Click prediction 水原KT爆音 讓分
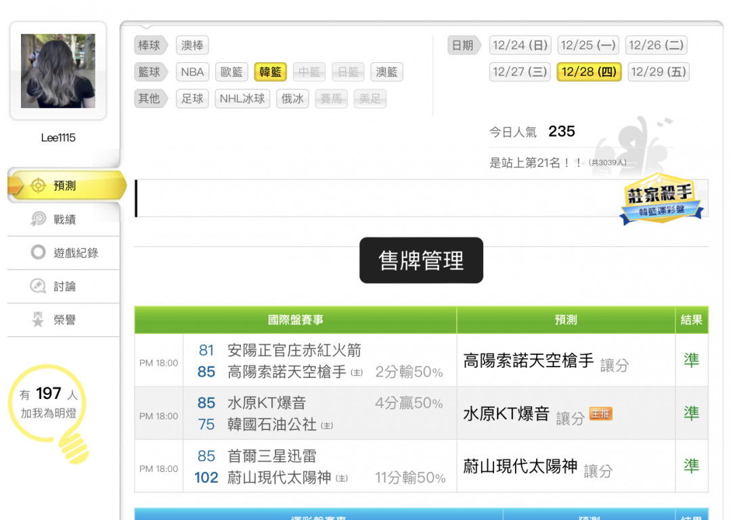 (523, 414)
